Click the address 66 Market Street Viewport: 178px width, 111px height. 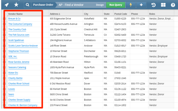[58, 89]
